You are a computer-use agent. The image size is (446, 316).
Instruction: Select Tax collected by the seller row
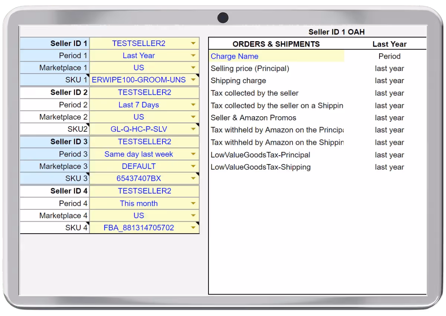318,93
